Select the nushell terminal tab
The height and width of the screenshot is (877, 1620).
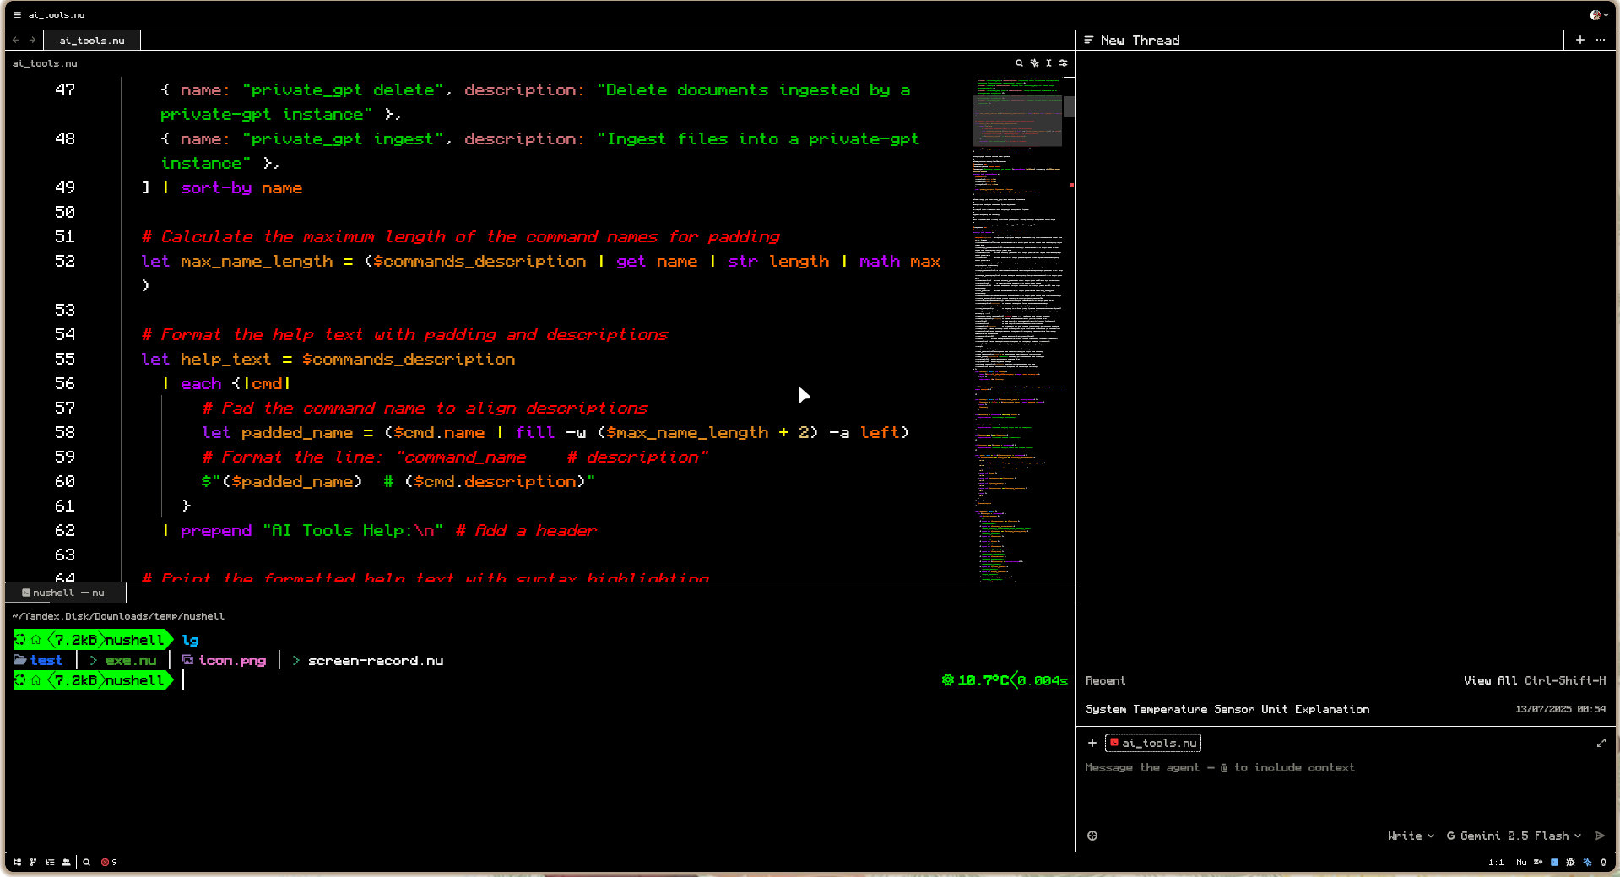click(66, 593)
